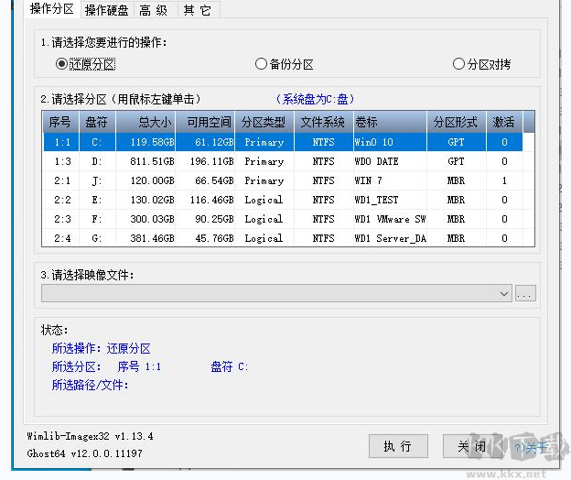The image size is (571, 480).
Task: Open the 操作硬盘 tab
Action: pos(106,10)
